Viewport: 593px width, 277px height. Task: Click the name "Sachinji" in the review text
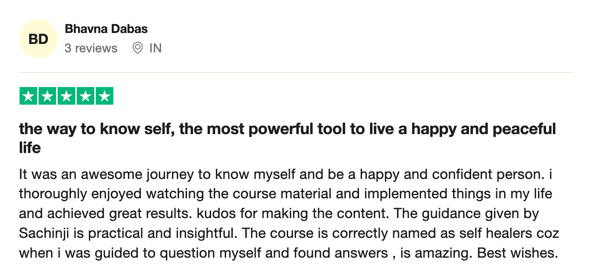pos(45,233)
